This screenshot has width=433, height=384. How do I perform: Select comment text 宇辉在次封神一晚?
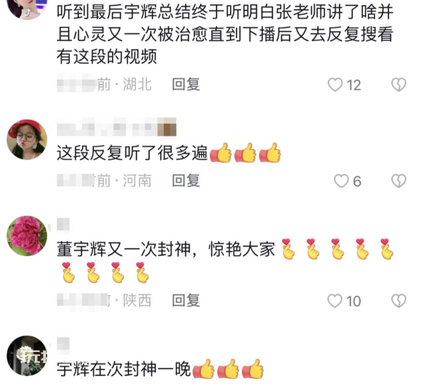124,369
